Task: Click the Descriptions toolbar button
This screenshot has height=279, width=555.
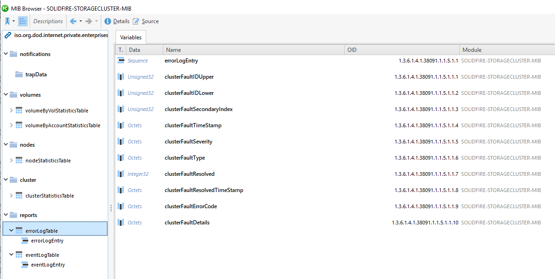Action: point(48,21)
